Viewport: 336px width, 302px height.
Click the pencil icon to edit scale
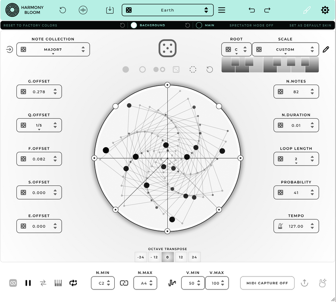click(326, 50)
